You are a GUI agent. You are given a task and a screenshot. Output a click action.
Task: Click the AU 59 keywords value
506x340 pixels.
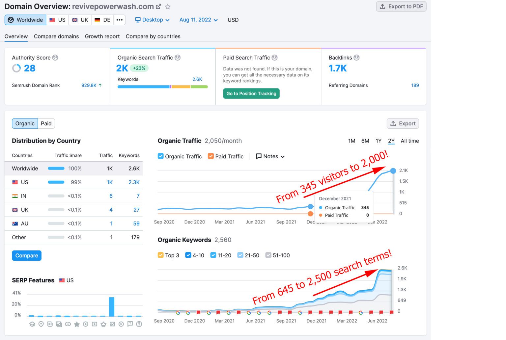(136, 223)
